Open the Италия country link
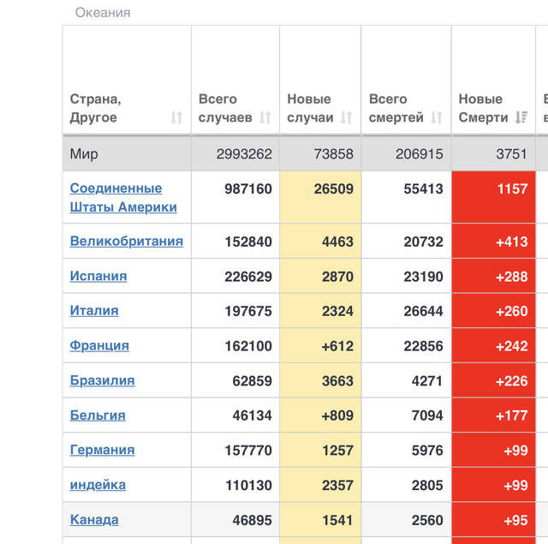This screenshot has width=548, height=544. click(x=94, y=311)
